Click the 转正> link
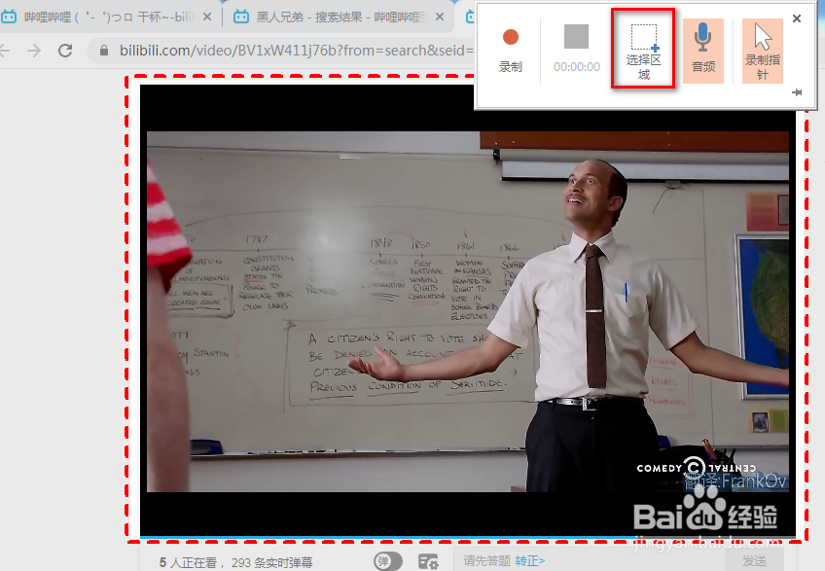This screenshot has height=571, width=825. click(x=529, y=561)
